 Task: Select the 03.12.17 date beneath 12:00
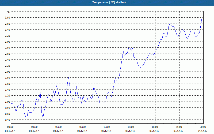point(106,131)
